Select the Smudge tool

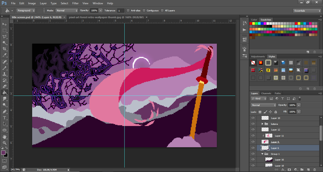click(4, 99)
